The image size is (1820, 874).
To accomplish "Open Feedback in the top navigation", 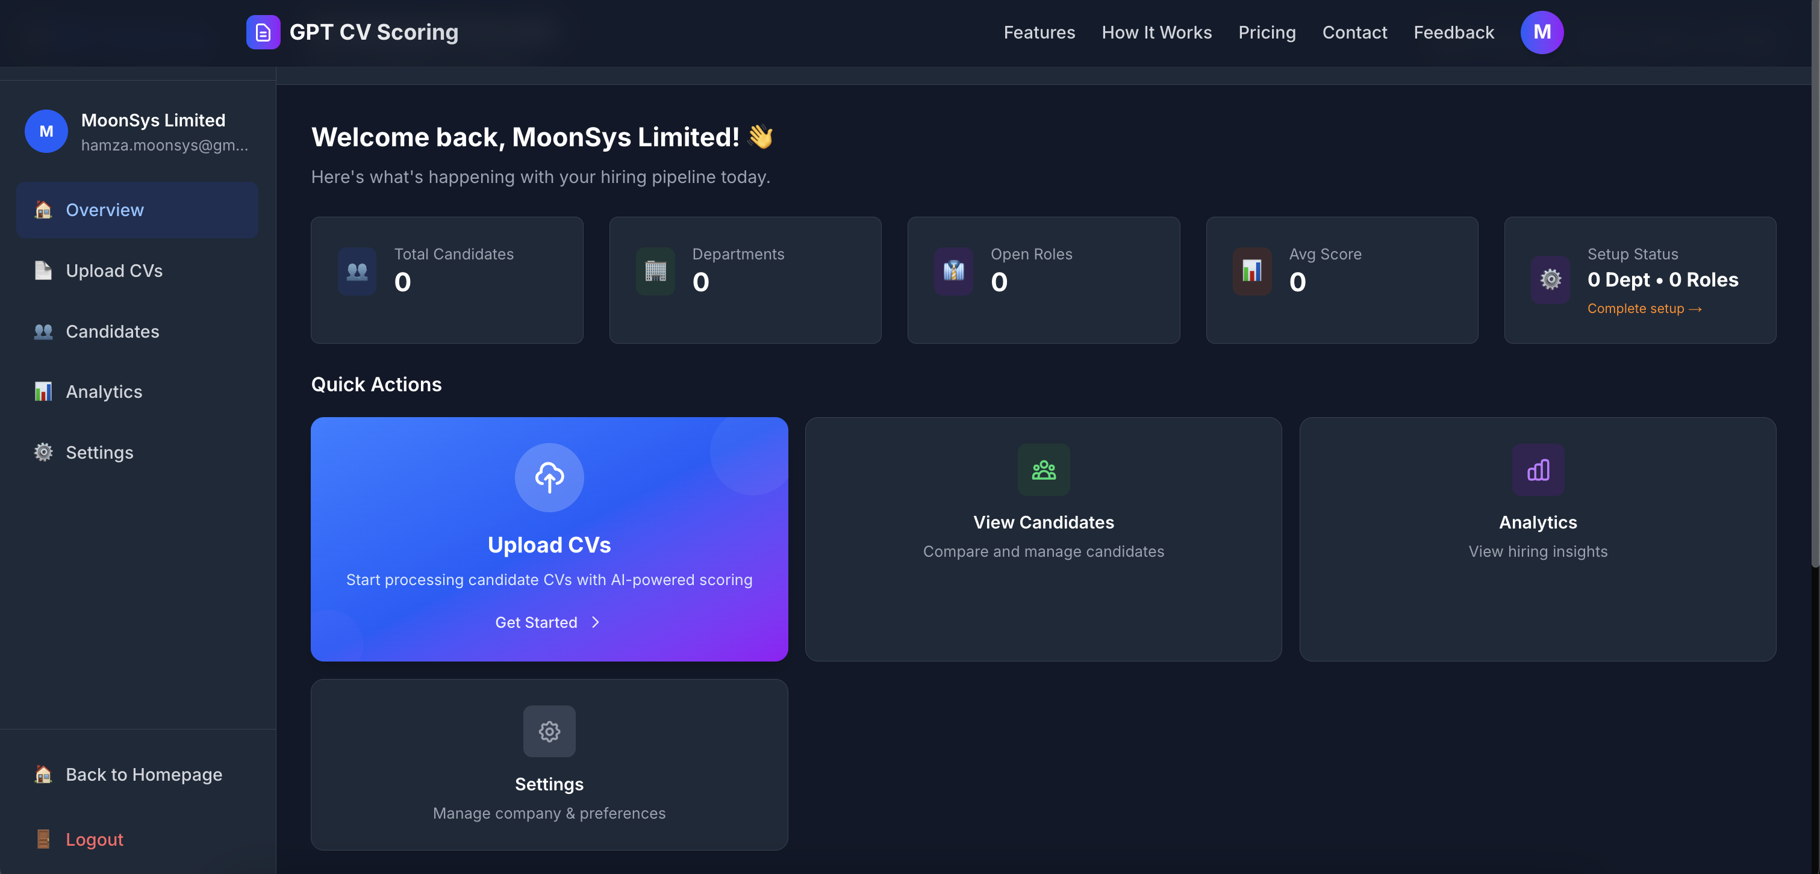I will tap(1453, 33).
